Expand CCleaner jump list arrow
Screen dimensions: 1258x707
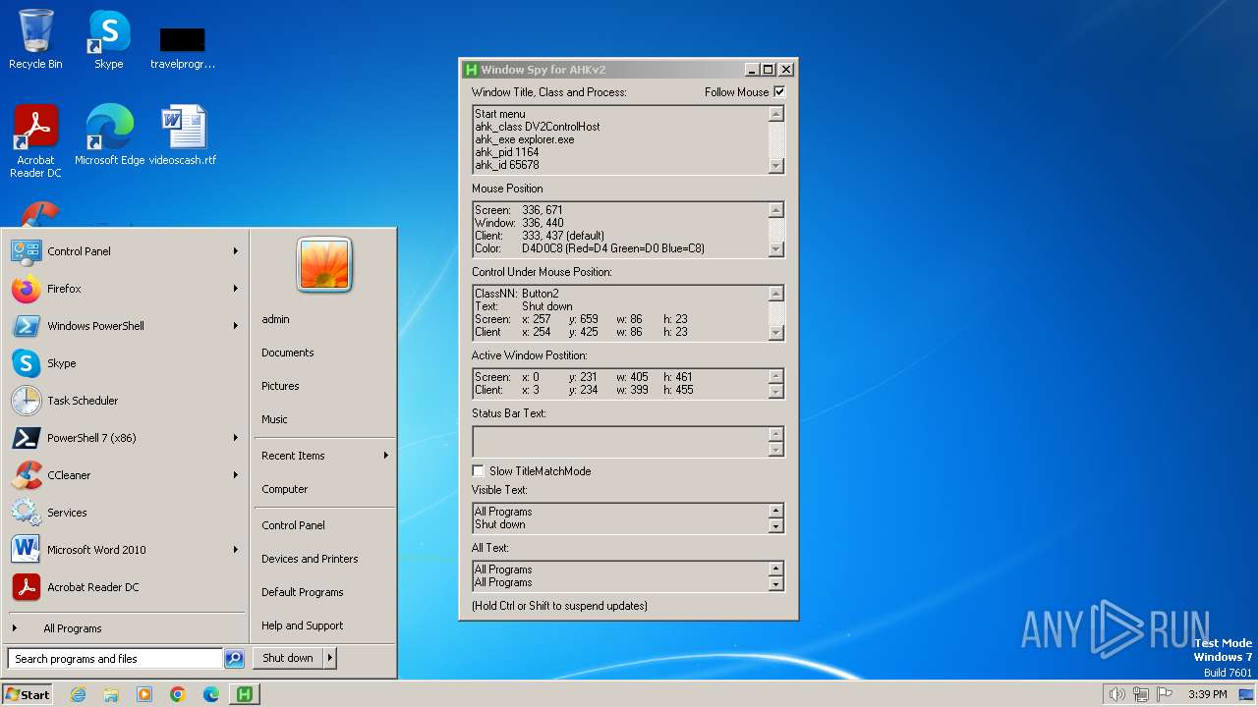(236, 475)
